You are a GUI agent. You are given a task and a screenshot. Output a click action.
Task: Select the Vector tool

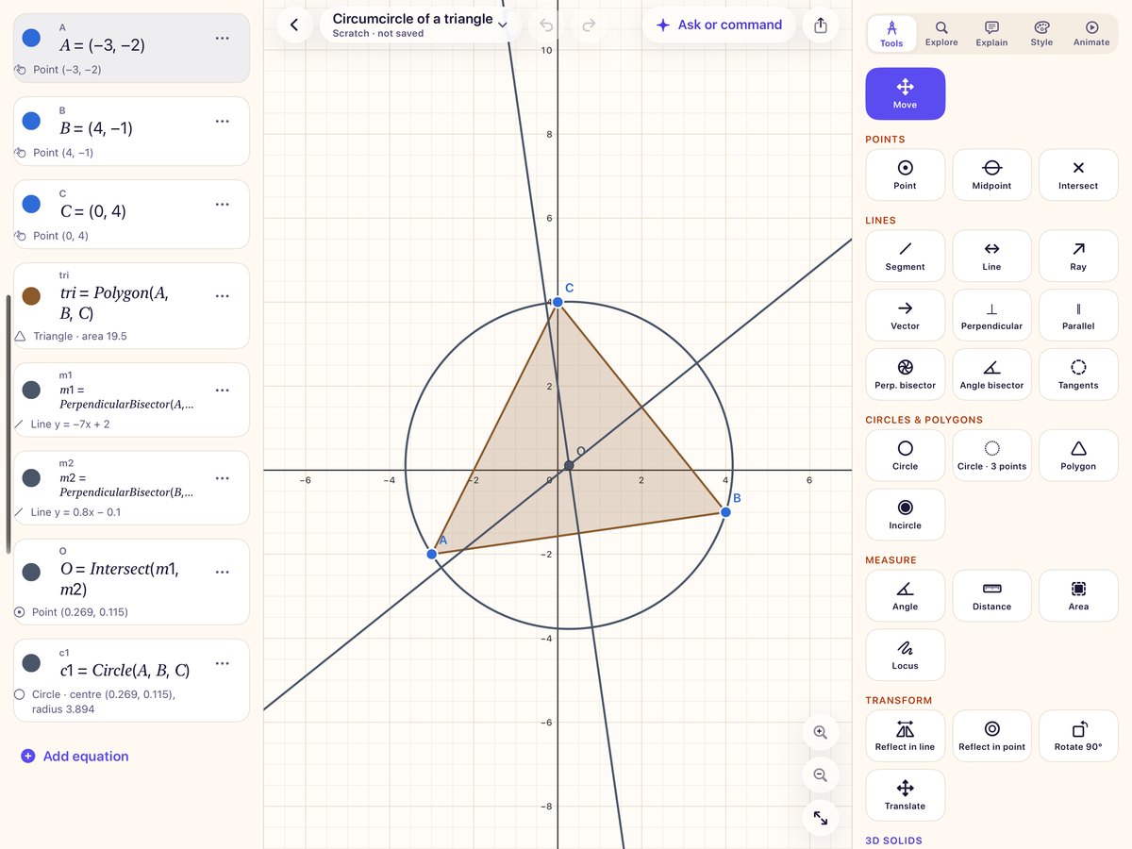tap(905, 315)
